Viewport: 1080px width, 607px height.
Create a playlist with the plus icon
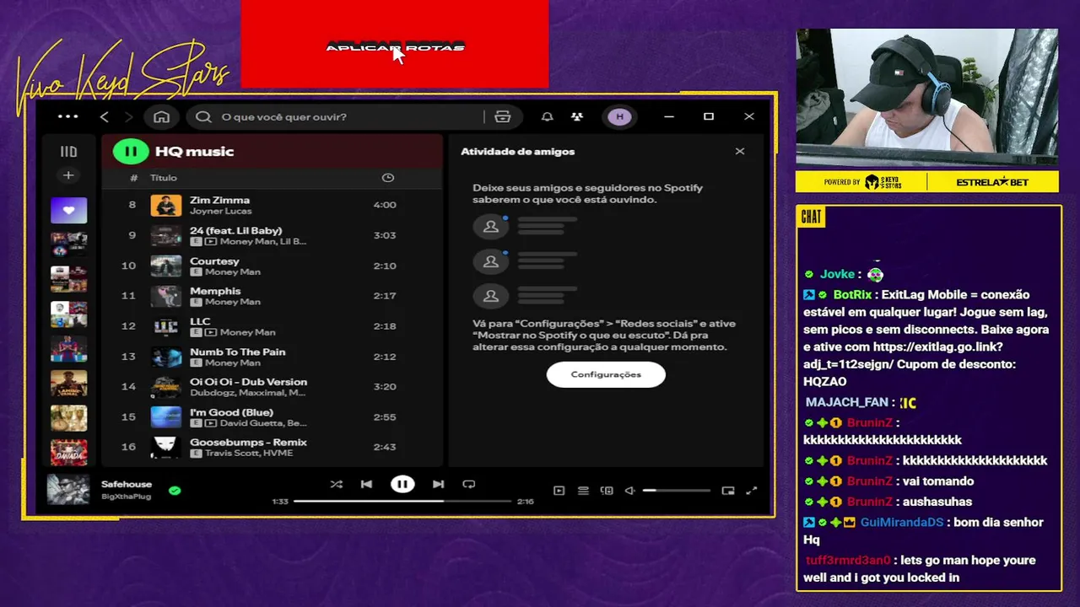[x=68, y=175]
